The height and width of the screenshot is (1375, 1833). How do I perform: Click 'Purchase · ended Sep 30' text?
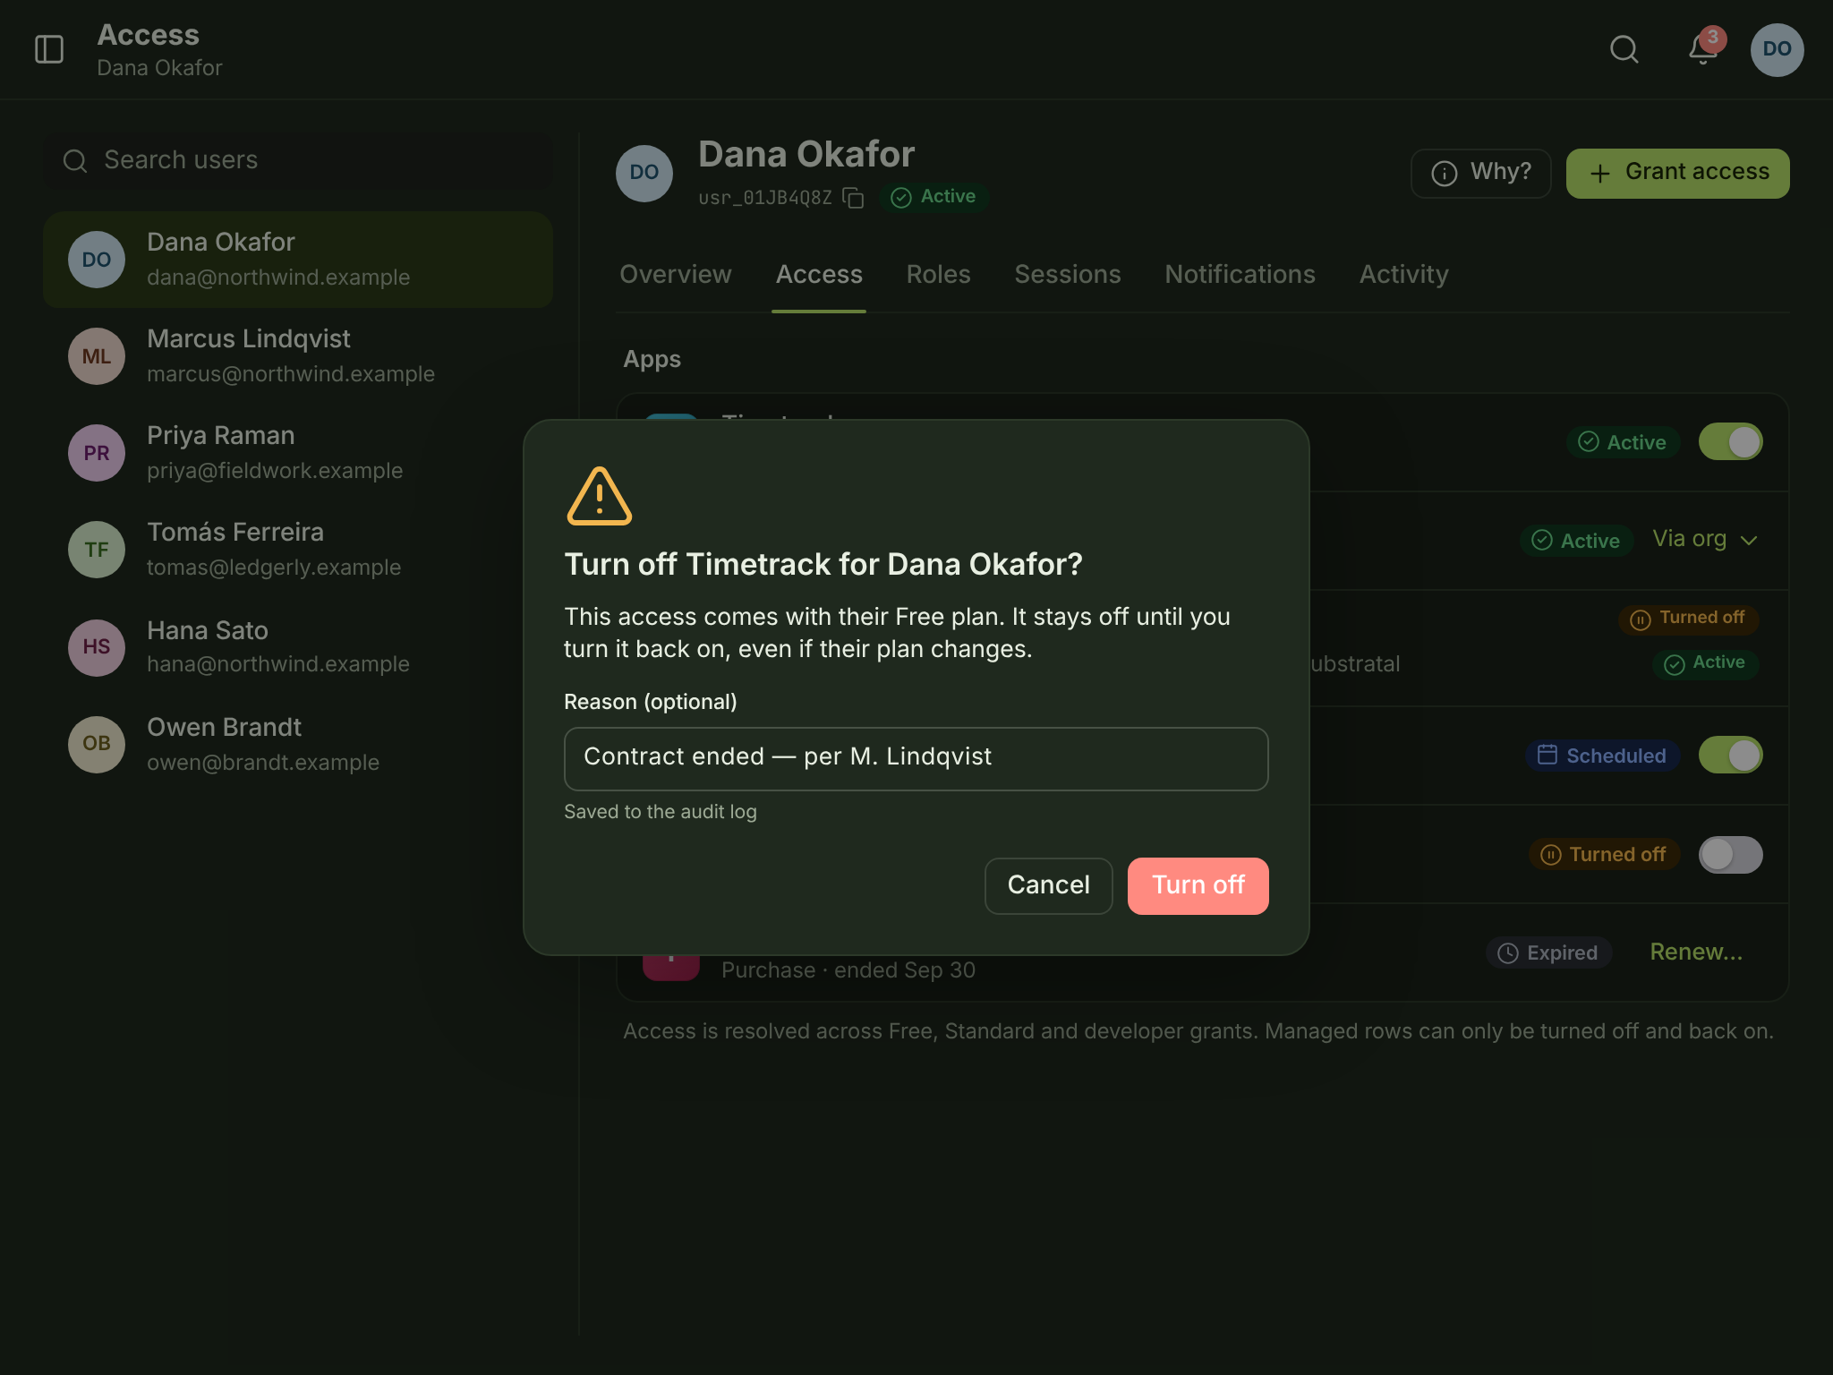(848, 970)
